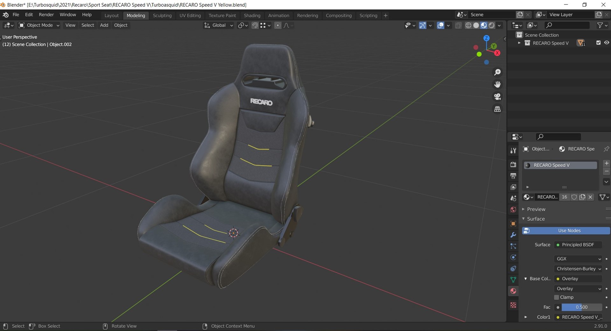Viewport: 611px width, 331px height.
Task: Toggle proportional editing
Action: [x=278, y=25]
